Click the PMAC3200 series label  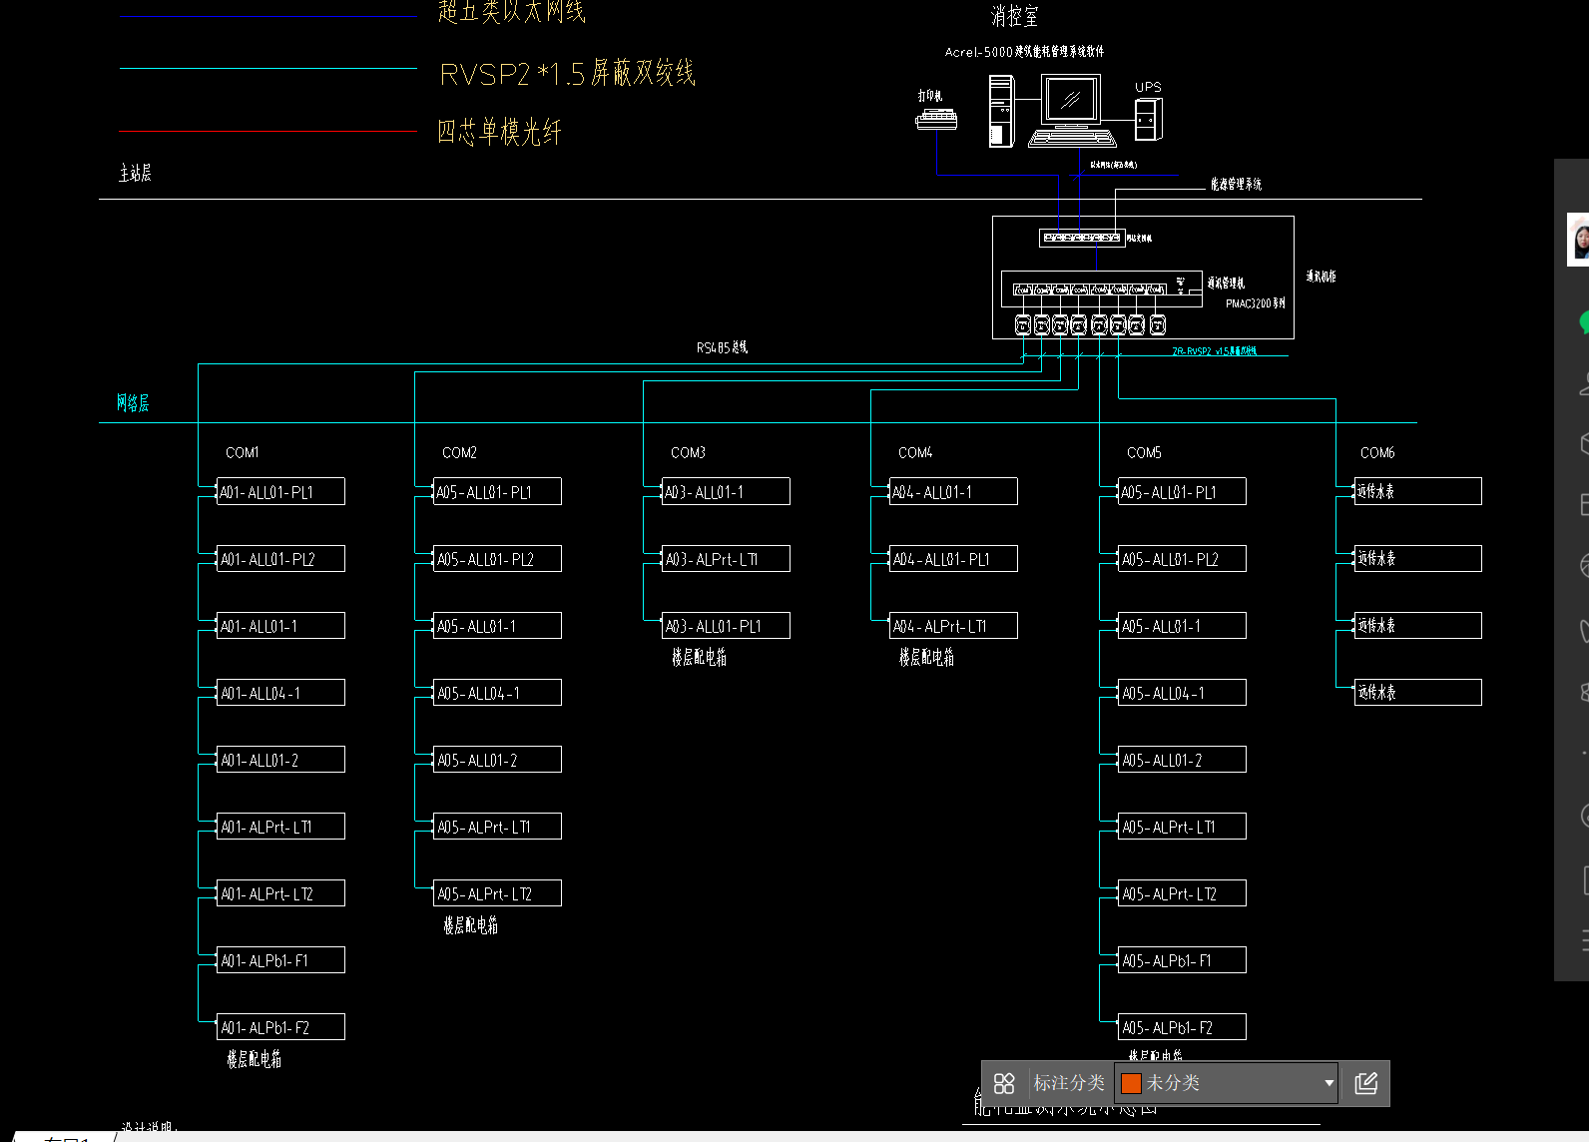1256,303
